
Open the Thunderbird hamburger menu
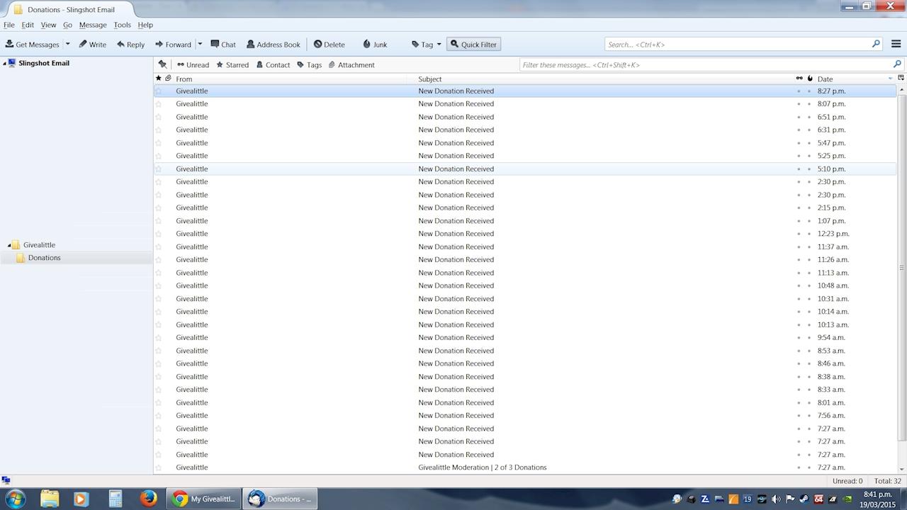pyautogui.click(x=896, y=44)
